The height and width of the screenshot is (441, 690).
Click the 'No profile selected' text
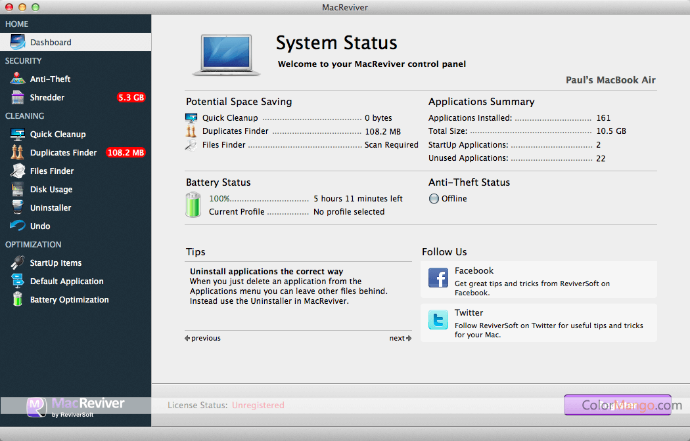[x=349, y=212]
